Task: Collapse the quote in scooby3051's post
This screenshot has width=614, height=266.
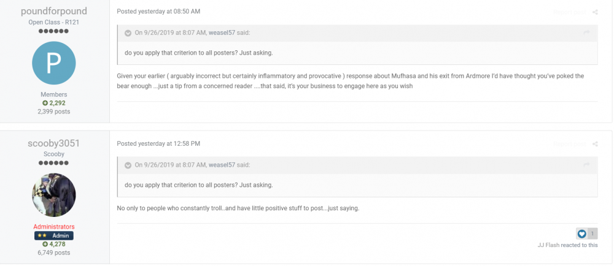Action: 128,165
